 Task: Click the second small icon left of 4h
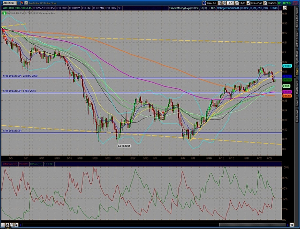224,3
